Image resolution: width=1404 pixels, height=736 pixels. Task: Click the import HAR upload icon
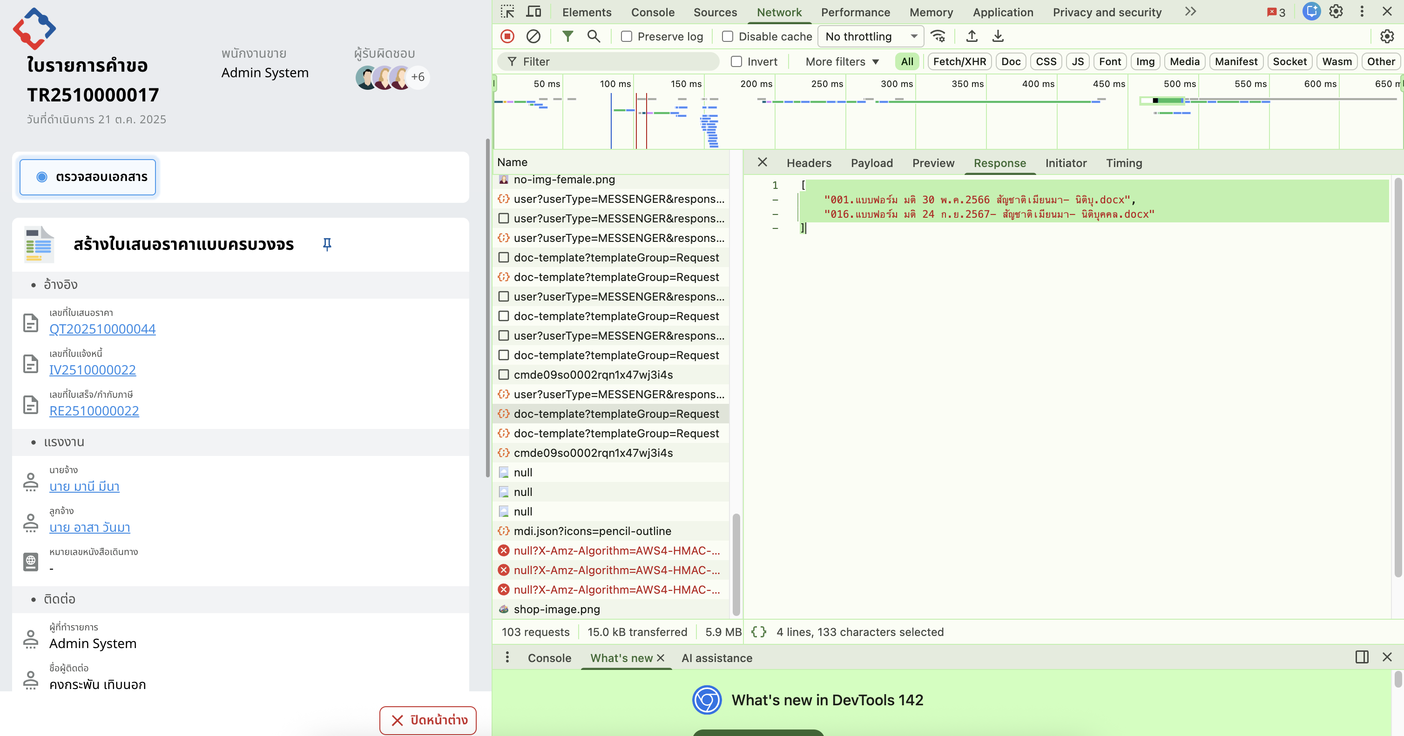pyautogui.click(x=971, y=36)
